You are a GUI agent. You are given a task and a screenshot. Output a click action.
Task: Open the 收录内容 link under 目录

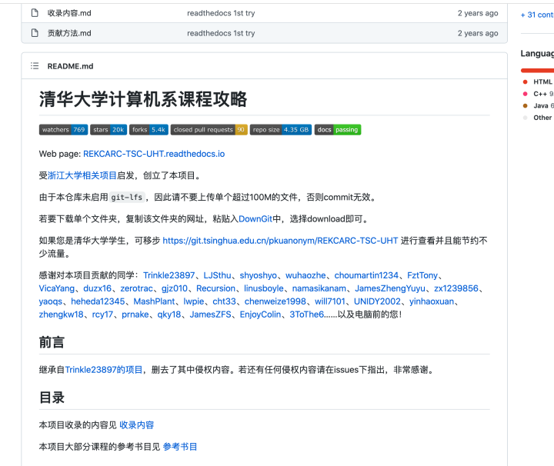pos(137,425)
